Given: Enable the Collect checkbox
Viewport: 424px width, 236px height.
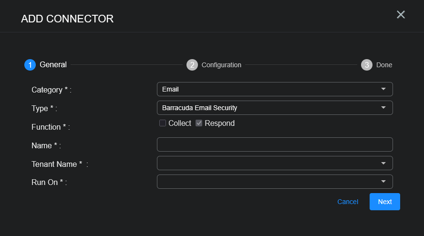Looking at the screenshot, I should [x=163, y=123].
